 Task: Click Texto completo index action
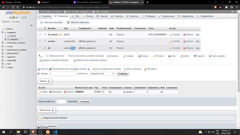217,56
